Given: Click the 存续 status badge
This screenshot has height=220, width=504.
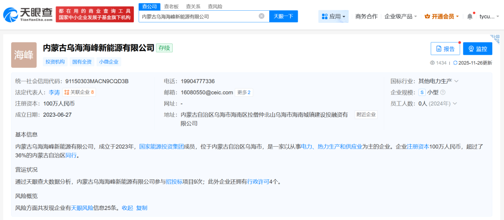Looking at the screenshot, I should tap(164, 48).
